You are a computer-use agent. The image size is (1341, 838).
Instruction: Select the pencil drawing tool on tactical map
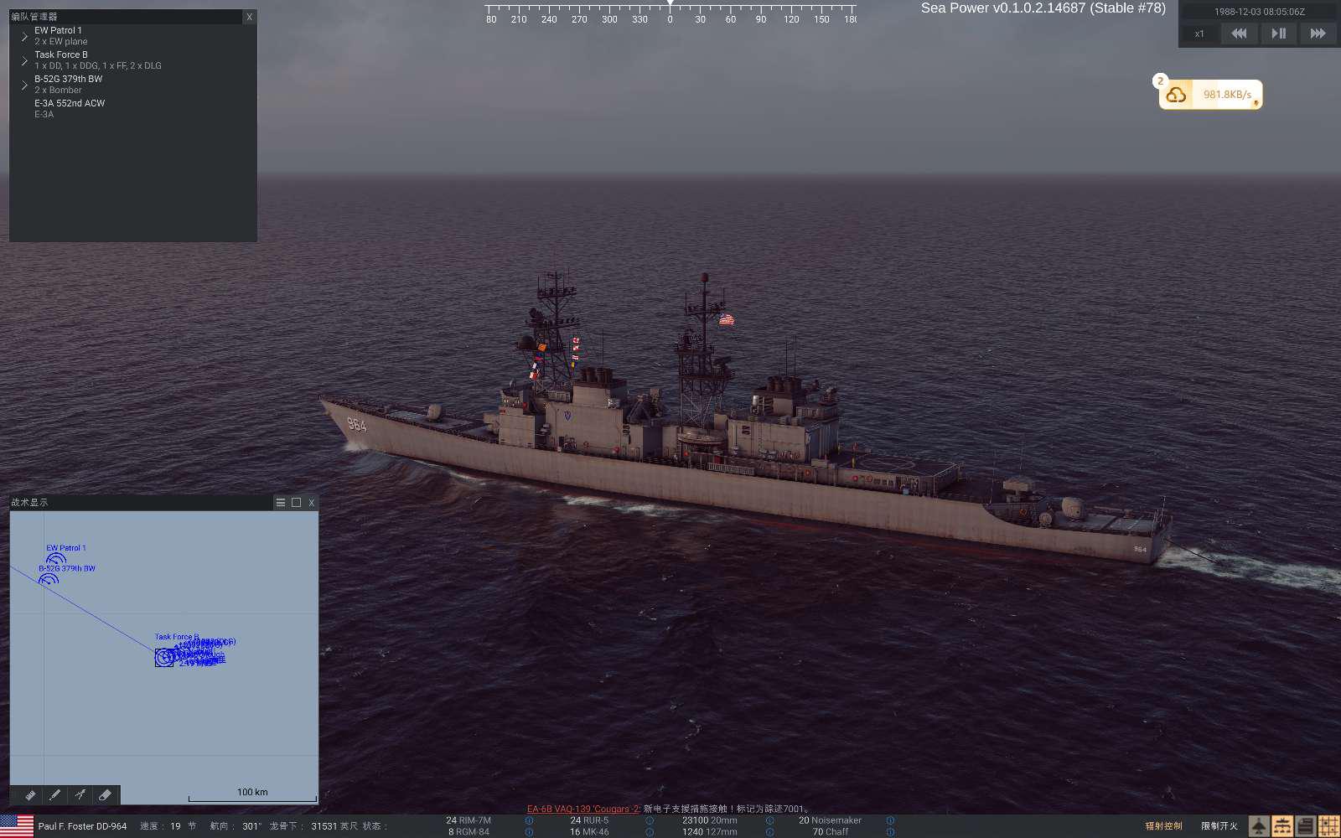coord(55,794)
